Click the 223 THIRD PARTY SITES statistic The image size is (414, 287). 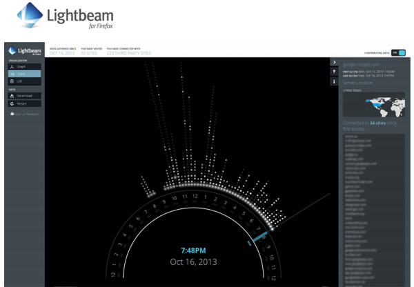[x=128, y=53]
